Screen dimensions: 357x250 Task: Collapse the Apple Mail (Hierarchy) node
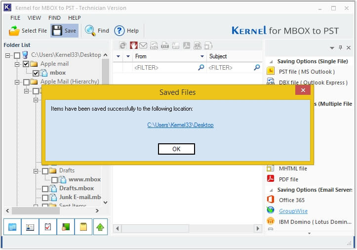click(17, 82)
